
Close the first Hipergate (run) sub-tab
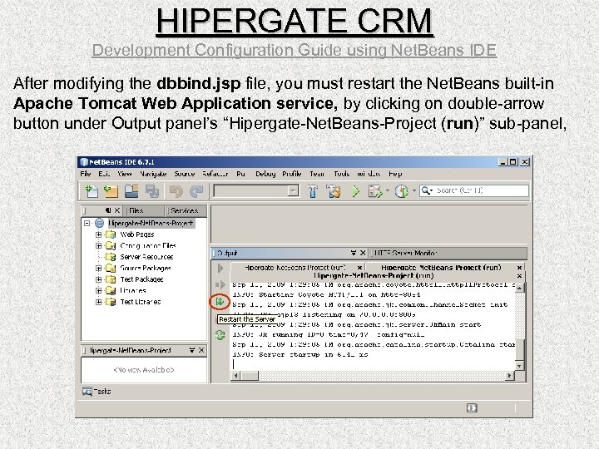pyautogui.click(x=359, y=267)
